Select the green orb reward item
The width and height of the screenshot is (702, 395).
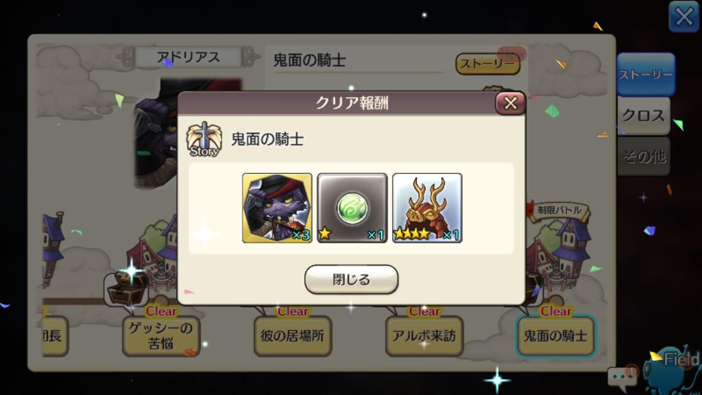[352, 208]
